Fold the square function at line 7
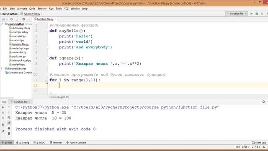The height and width of the screenshot is (151, 268). [x=47, y=58]
